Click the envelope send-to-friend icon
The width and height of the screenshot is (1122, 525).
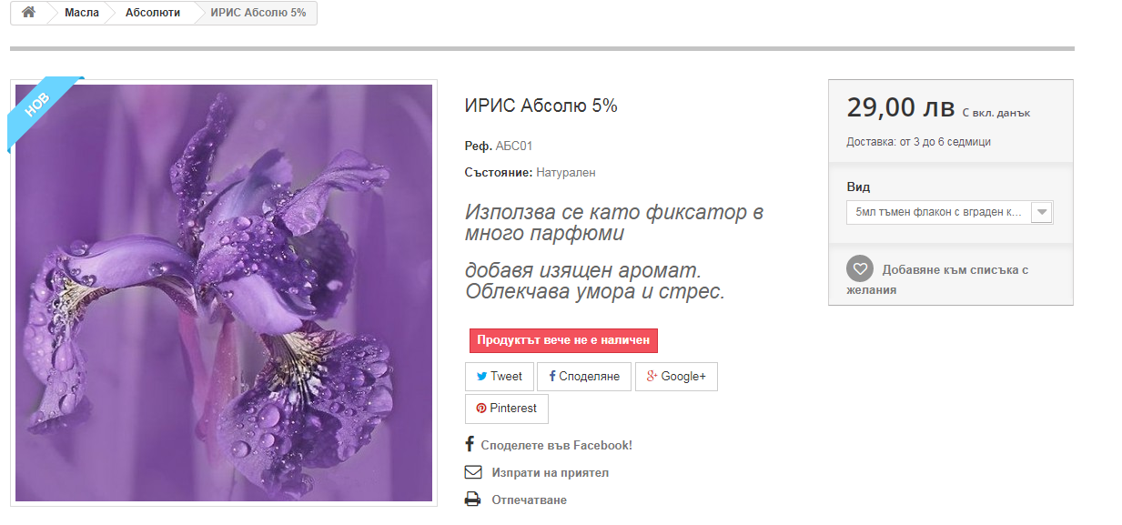pyautogui.click(x=473, y=472)
